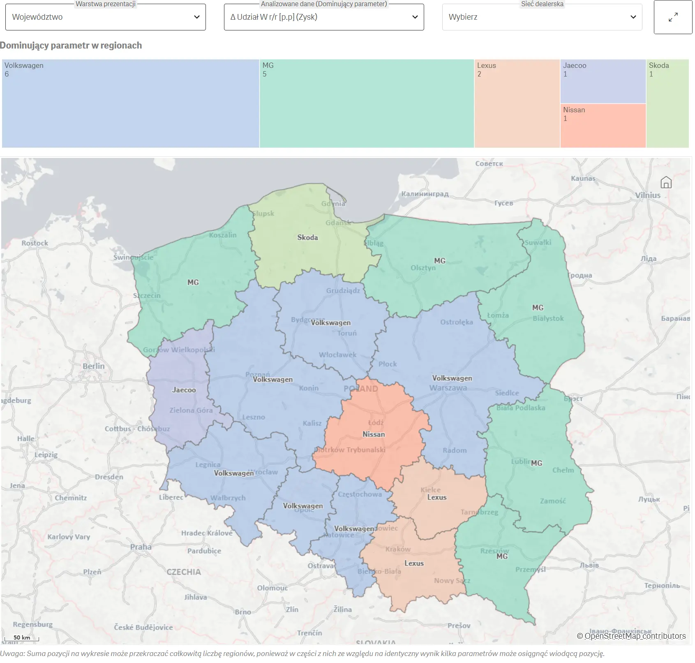This screenshot has height=663, width=695.
Task: Click the MG label near Rzeszów
Action: tap(502, 556)
